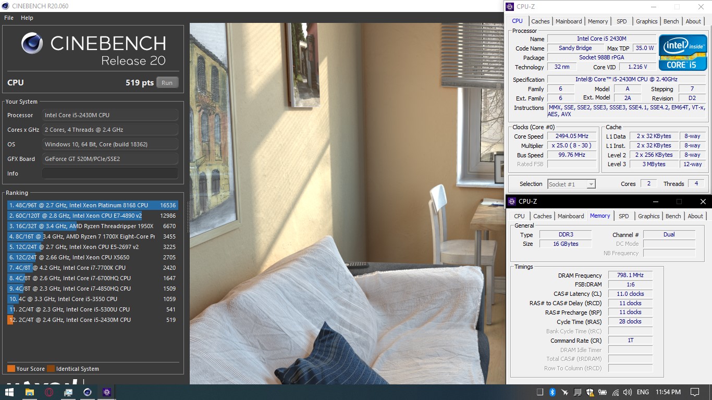712x400 pixels.
Task: Open About tab in lower CPU-Z window
Action: (695, 216)
